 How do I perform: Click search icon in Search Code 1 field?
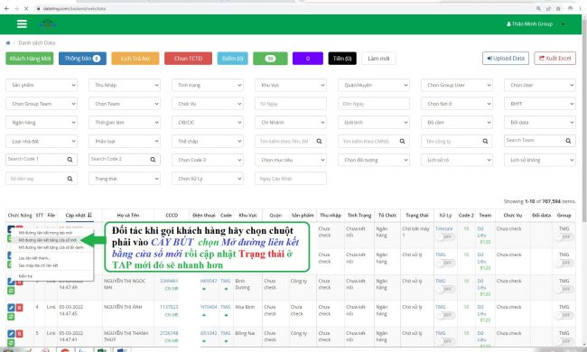70,160
